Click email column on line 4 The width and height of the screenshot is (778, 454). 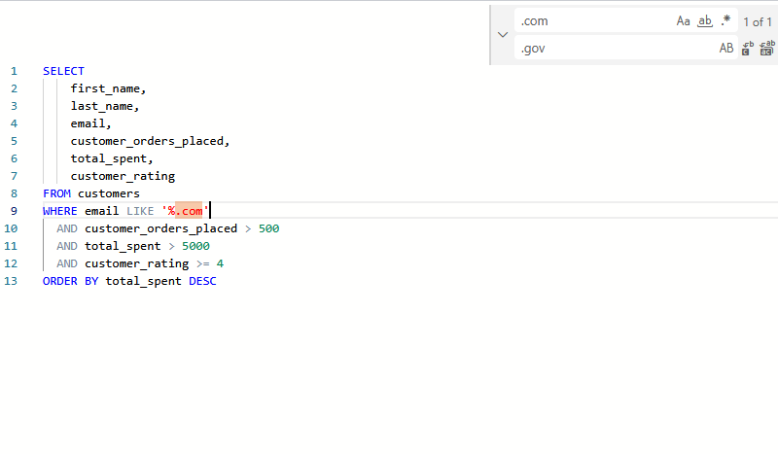tap(88, 123)
